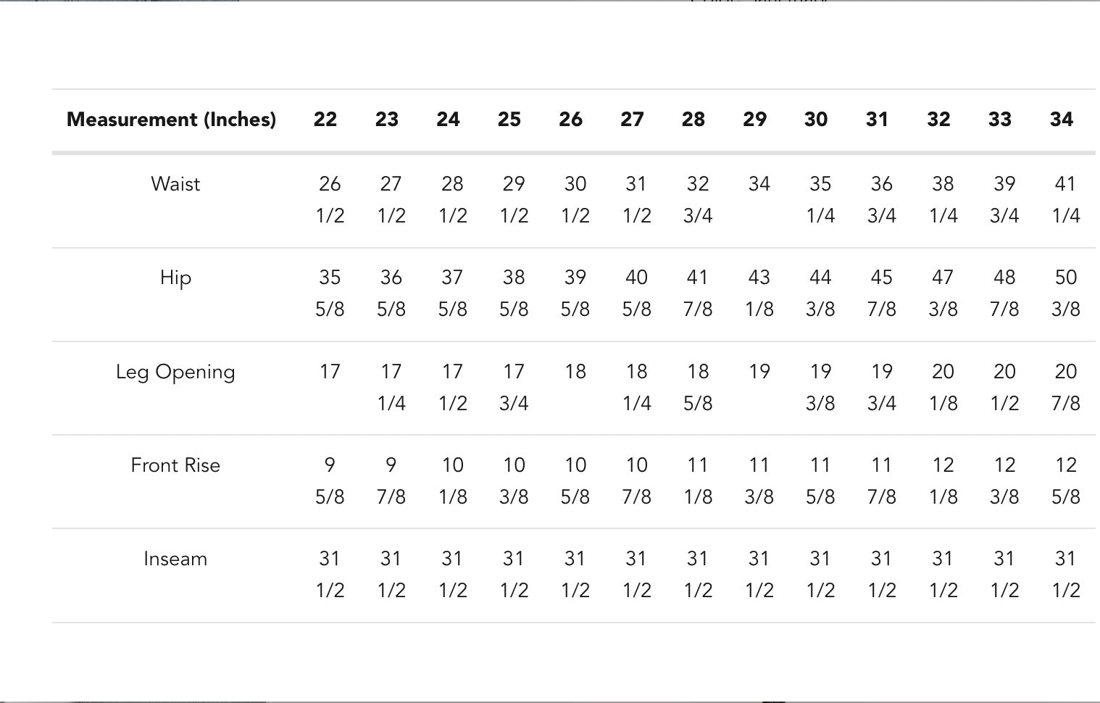Select the waist measurement for size 24
This screenshot has width=1100, height=703.
tap(452, 199)
